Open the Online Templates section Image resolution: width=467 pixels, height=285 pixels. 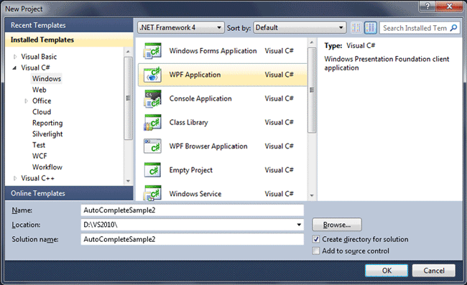coord(69,193)
